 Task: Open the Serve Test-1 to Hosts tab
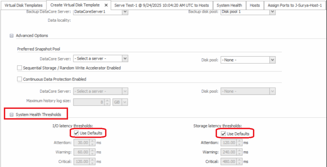point(162,5)
